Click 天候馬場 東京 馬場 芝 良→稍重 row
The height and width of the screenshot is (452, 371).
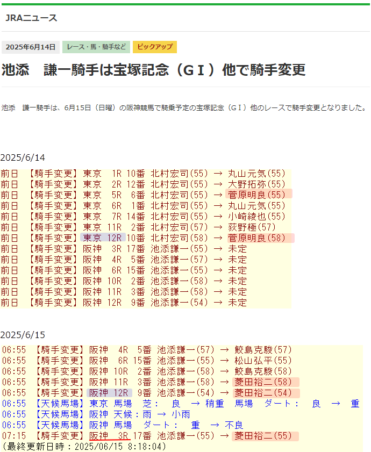tap(181, 404)
